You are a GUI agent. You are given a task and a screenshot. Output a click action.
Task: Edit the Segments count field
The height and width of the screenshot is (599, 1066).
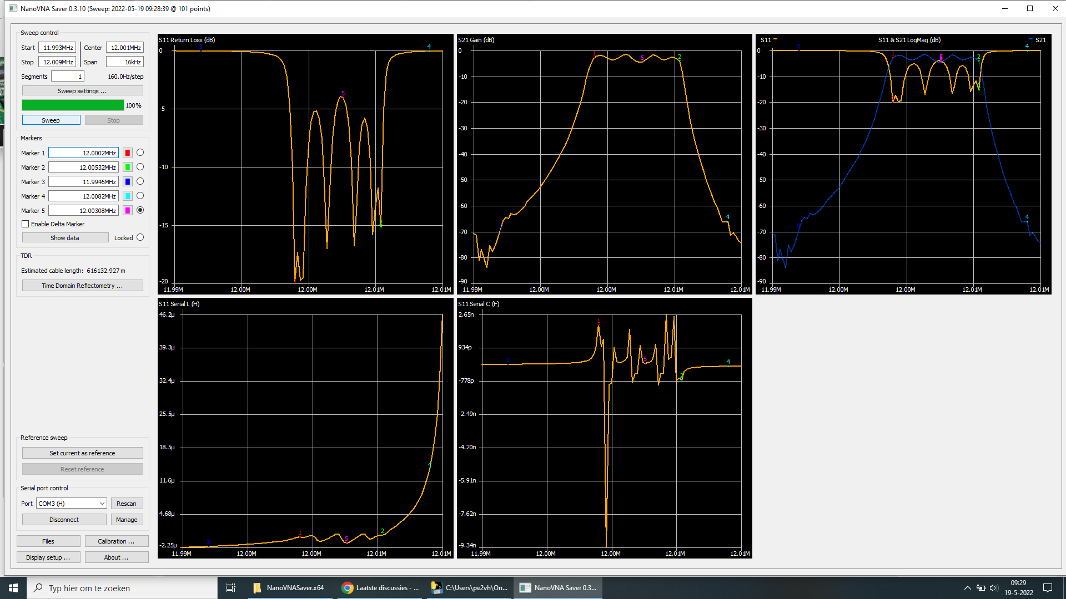point(68,77)
